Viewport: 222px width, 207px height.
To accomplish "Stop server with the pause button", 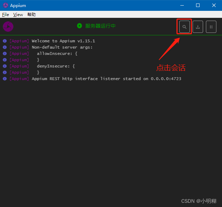I will click(x=211, y=27).
